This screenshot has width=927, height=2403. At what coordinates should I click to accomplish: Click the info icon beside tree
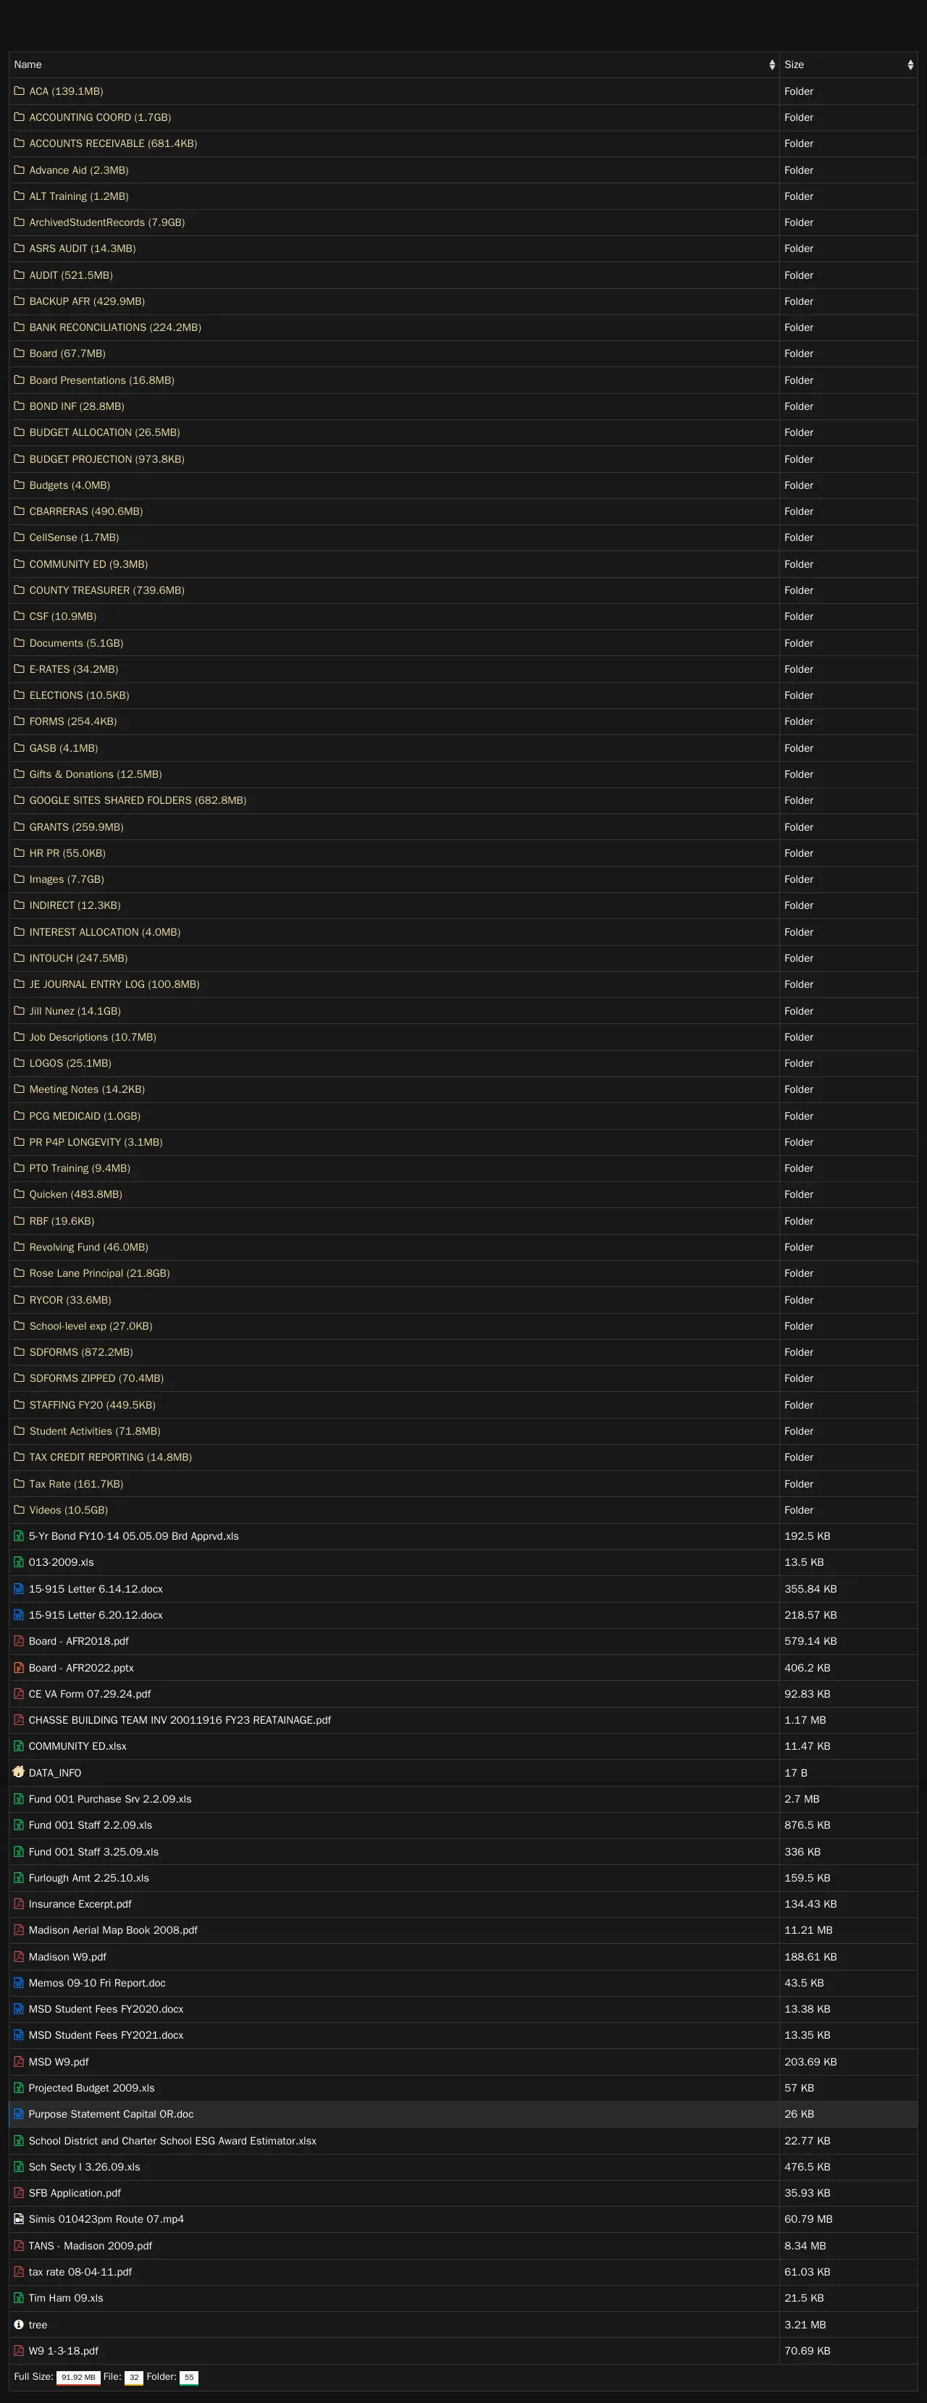(x=19, y=2325)
